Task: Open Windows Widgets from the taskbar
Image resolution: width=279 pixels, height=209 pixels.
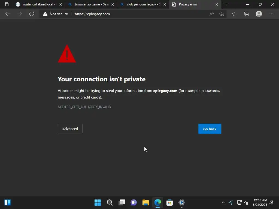Action: 8,202
